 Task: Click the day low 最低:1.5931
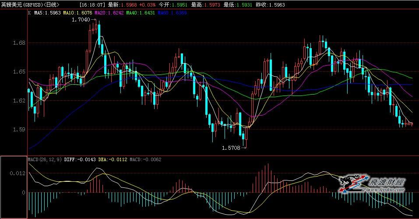pyautogui.click(x=238, y=5)
